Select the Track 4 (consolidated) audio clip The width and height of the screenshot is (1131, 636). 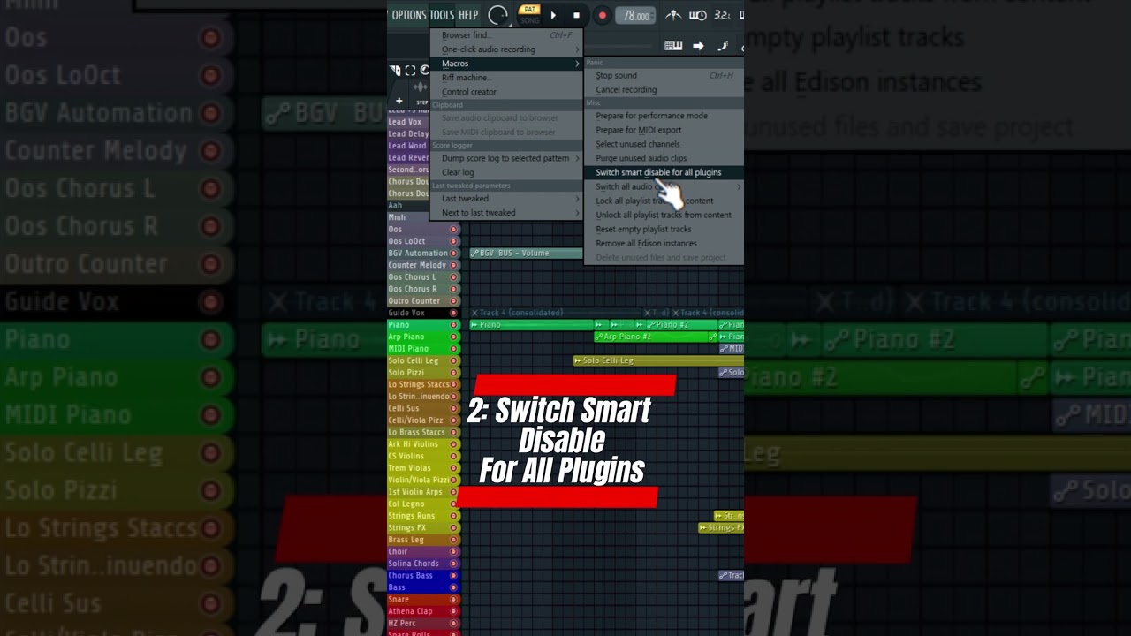click(x=558, y=313)
